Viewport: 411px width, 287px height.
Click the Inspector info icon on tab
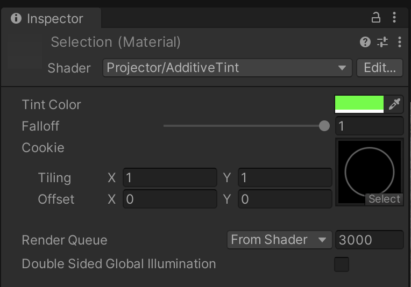16,18
